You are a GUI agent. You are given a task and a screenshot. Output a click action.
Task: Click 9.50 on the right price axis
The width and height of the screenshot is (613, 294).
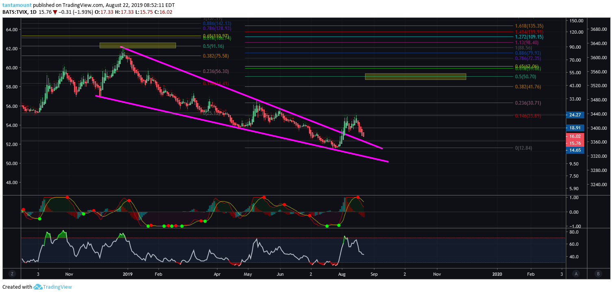point(574,164)
